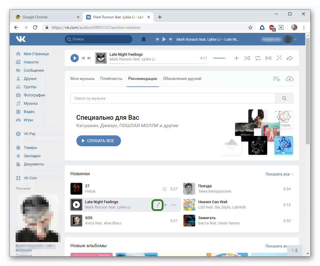The height and width of the screenshot is (266, 320).
Task: Create a new playlist with the add-list icon
Action: [277, 79]
